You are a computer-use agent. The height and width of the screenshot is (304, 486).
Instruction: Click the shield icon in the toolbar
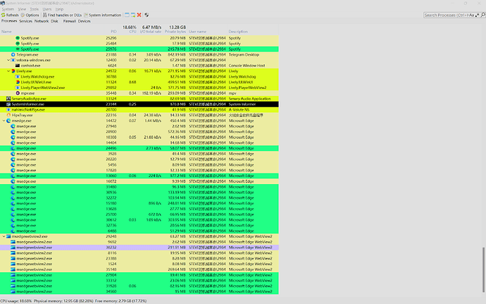147,15
